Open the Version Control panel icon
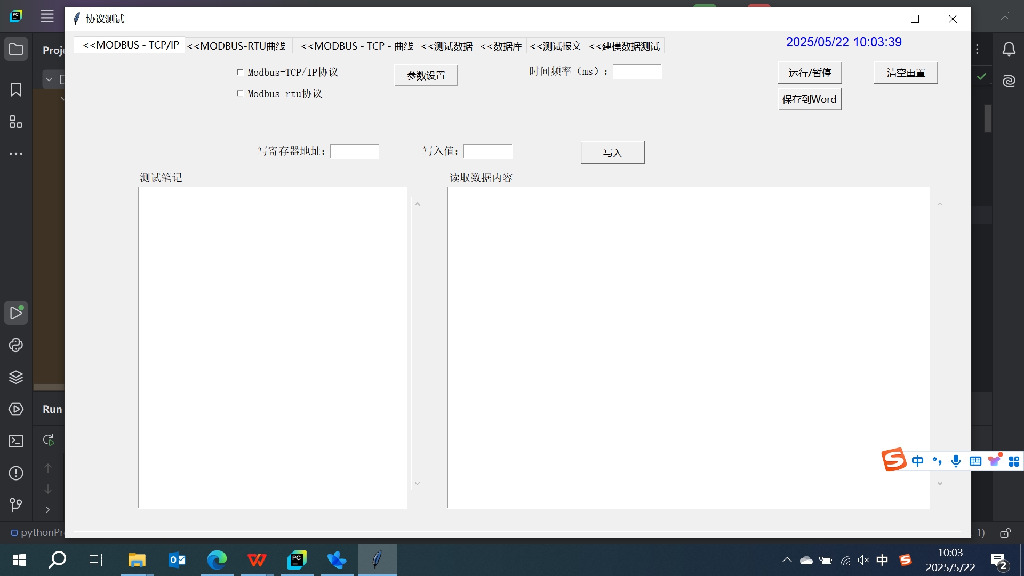This screenshot has width=1024, height=576. 16,505
